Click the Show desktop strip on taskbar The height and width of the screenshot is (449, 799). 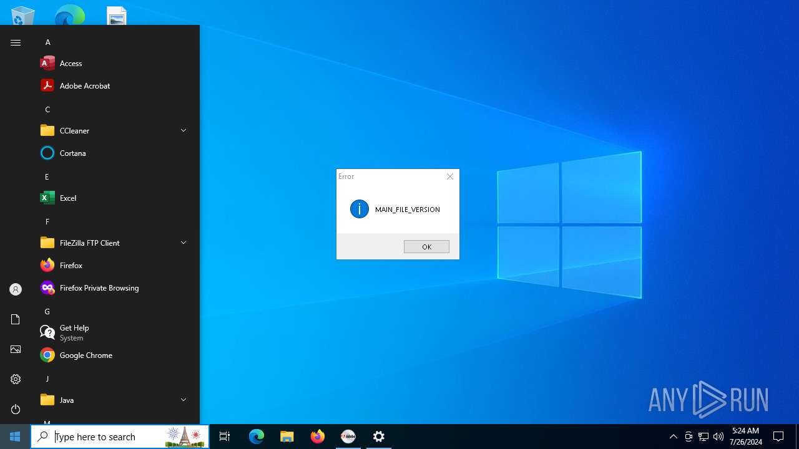point(797,437)
